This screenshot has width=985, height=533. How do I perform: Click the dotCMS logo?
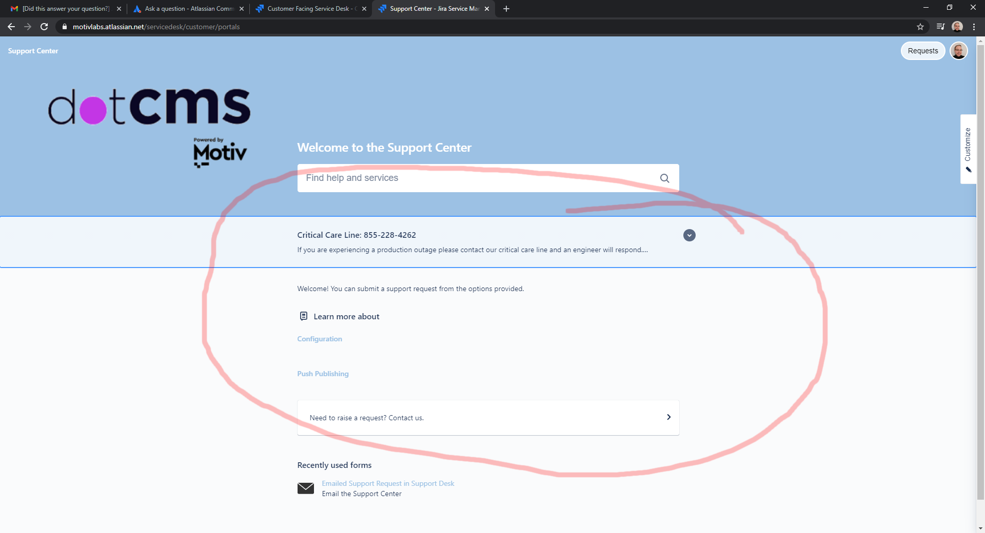pyautogui.click(x=149, y=107)
